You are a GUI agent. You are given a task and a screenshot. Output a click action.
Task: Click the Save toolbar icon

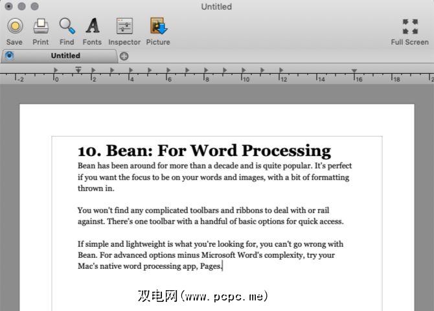[x=15, y=26]
